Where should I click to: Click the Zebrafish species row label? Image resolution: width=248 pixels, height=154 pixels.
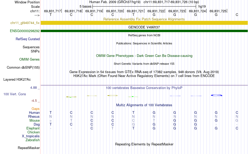click(x=33, y=140)
